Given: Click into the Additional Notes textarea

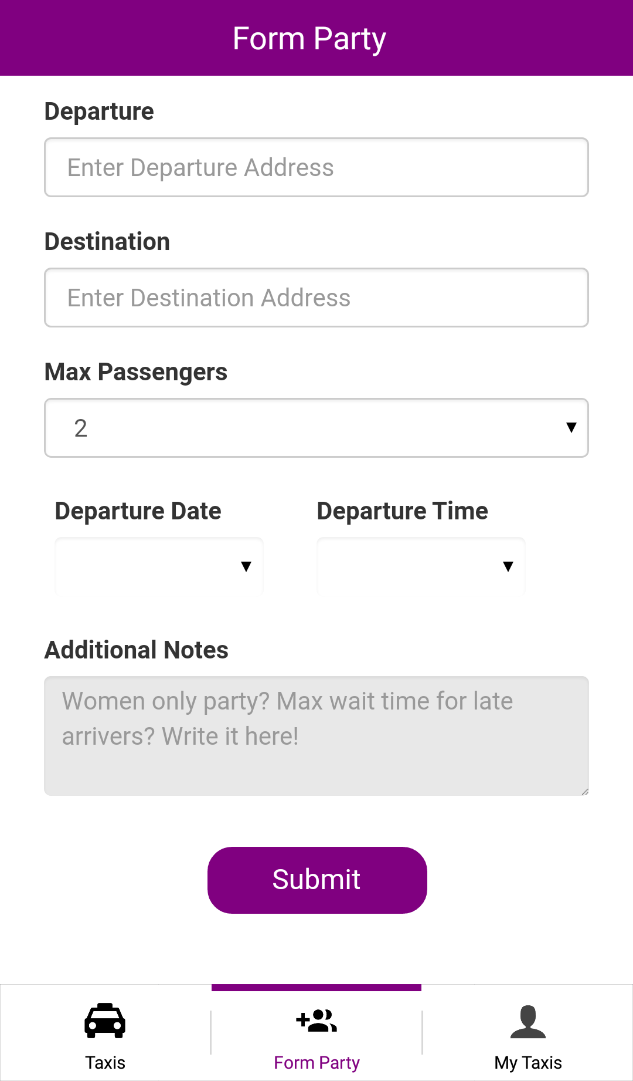Looking at the screenshot, I should click(316, 736).
